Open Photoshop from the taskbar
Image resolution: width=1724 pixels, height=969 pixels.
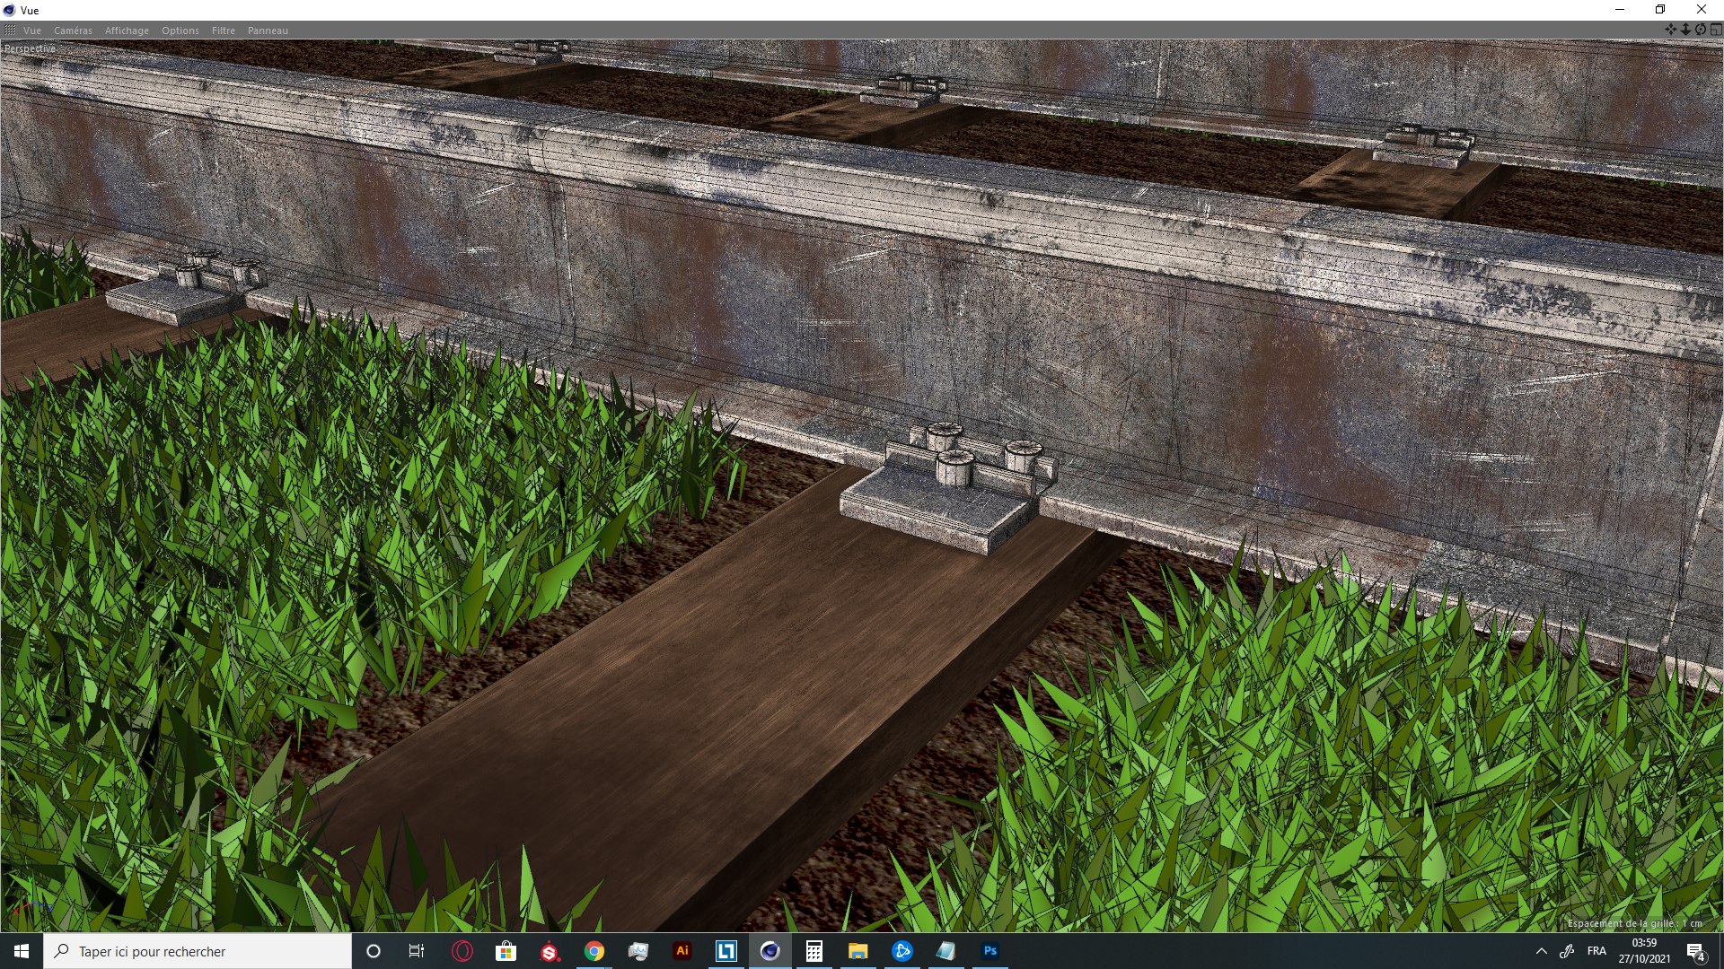pyautogui.click(x=990, y=951)
